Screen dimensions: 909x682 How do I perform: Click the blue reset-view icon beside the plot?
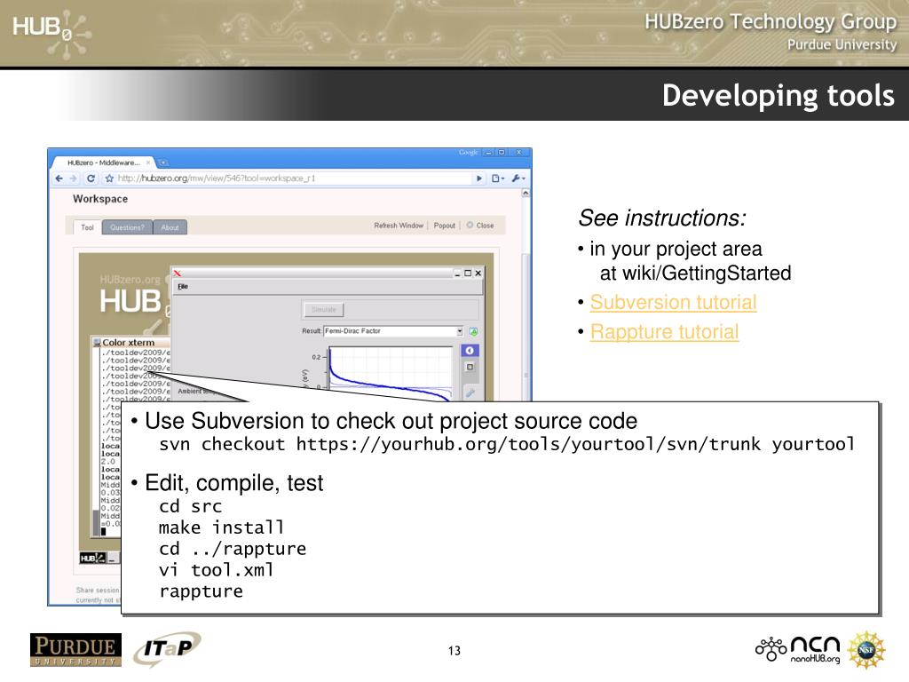[470, 351]
